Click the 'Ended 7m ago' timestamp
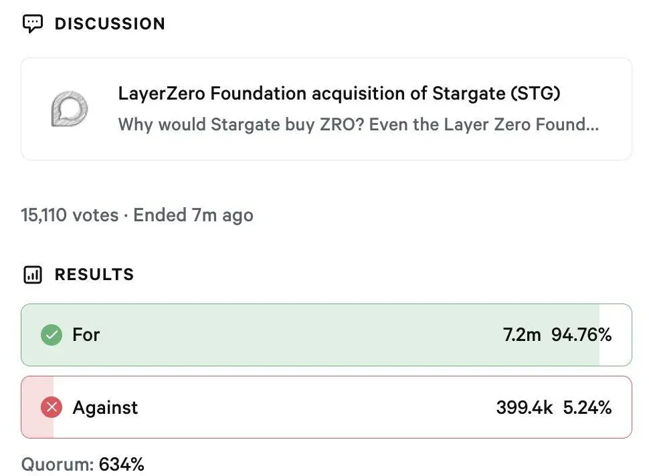The width and height of the screenshot is (649, 476). click(193, 215)
